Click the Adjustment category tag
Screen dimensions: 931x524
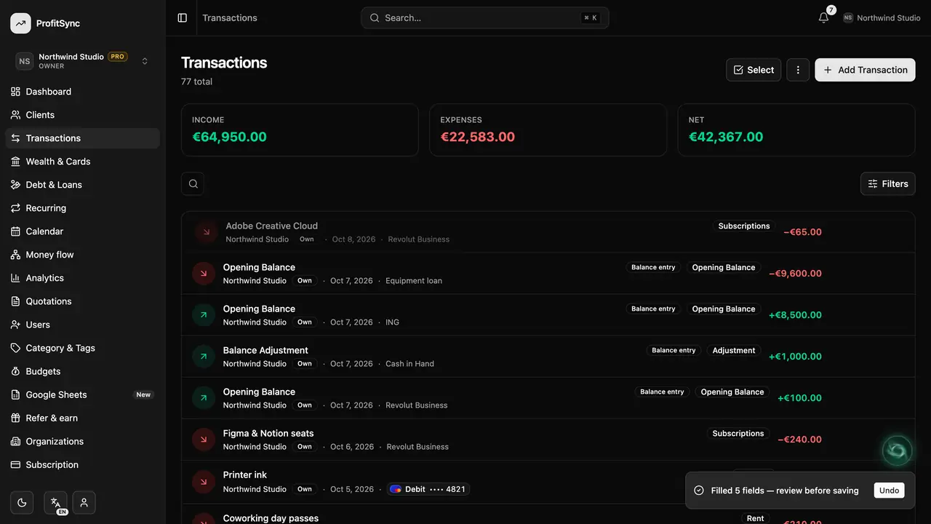734,351
